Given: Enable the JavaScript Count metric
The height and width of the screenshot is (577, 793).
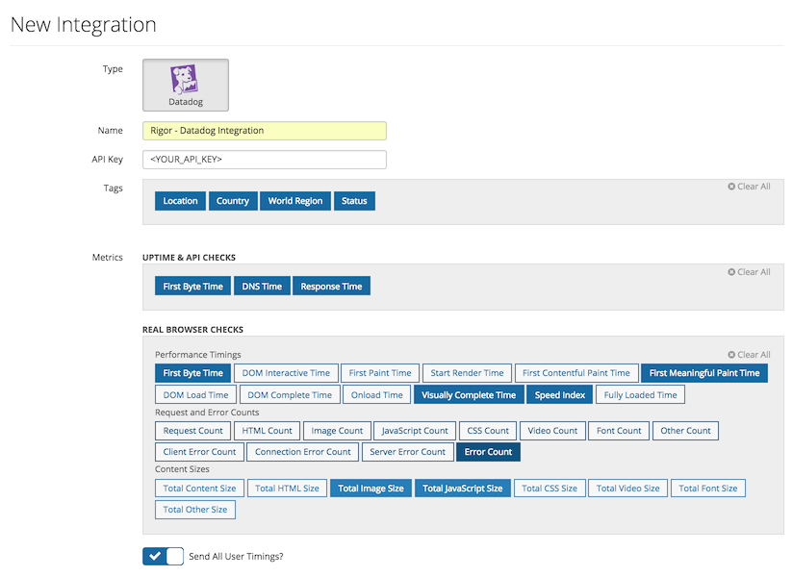Looking at the screenshot, I should [x=415, y=431].
